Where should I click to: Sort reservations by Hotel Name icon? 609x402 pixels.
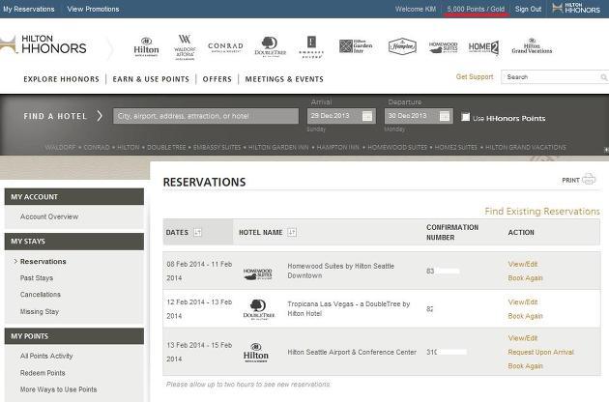click(x=292, y=232)
